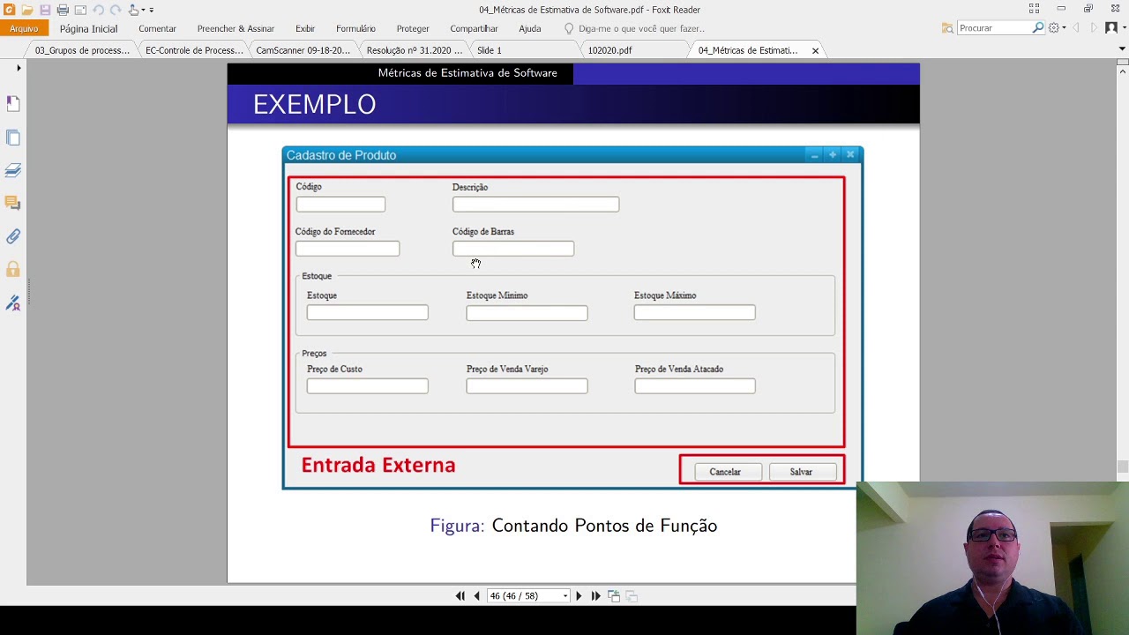Go to previous search result arrow
1129x635 pixels.
click(1076, 28)
